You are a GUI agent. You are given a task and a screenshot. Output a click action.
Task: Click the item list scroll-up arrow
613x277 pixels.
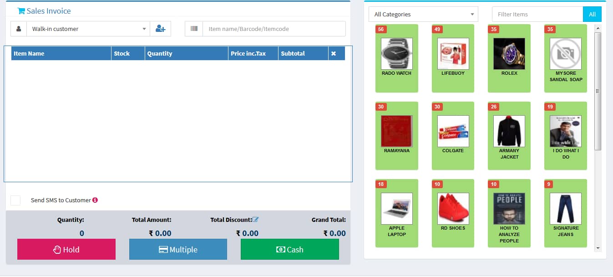(598, 28)
